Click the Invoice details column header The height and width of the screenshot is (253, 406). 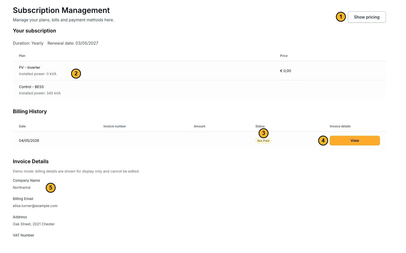coord(340,126)
